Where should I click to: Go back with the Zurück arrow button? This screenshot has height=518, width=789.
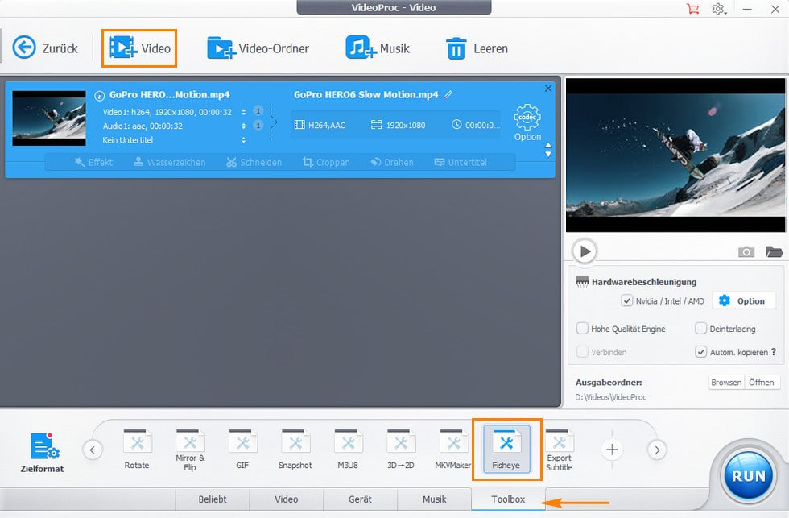tap(45, 48)
